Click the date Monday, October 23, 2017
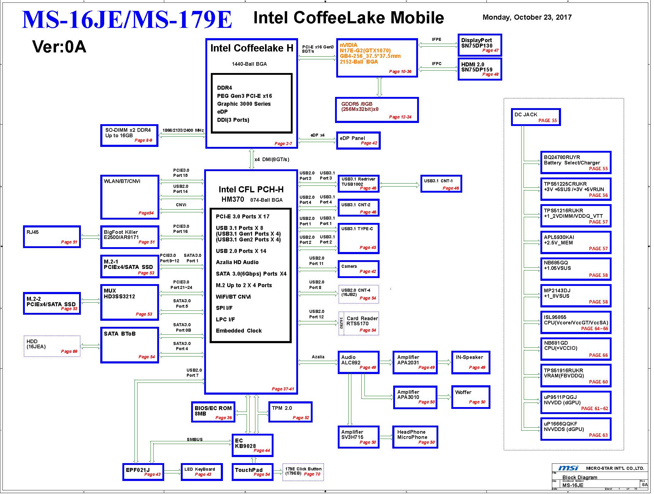Viewport: 654px width, 494px height. pos(527,17)
